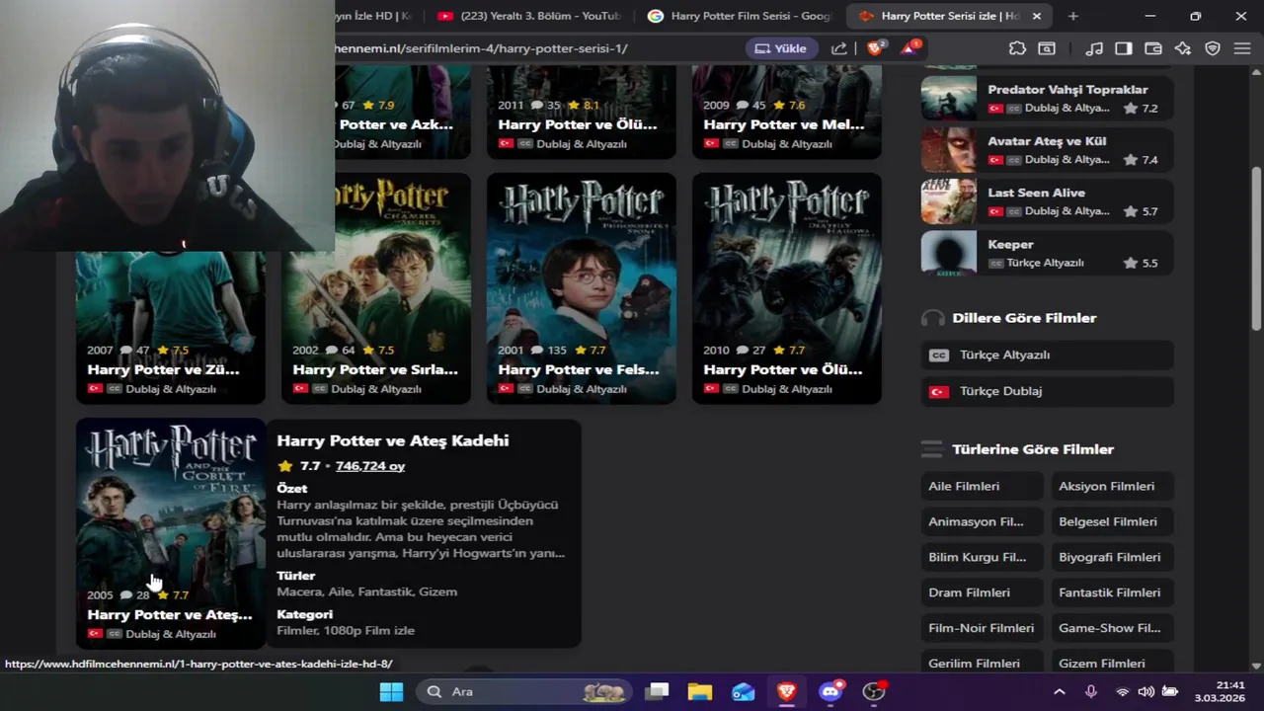Click the 746,724 oy vote count link
Viewport: 1264px width, 711px height.
[370, 466]
